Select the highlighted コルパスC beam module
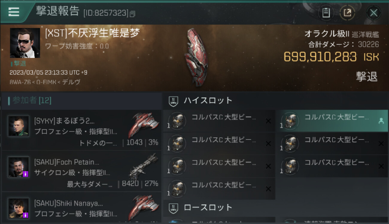This screenshot has height=224, width=389. 332,121
